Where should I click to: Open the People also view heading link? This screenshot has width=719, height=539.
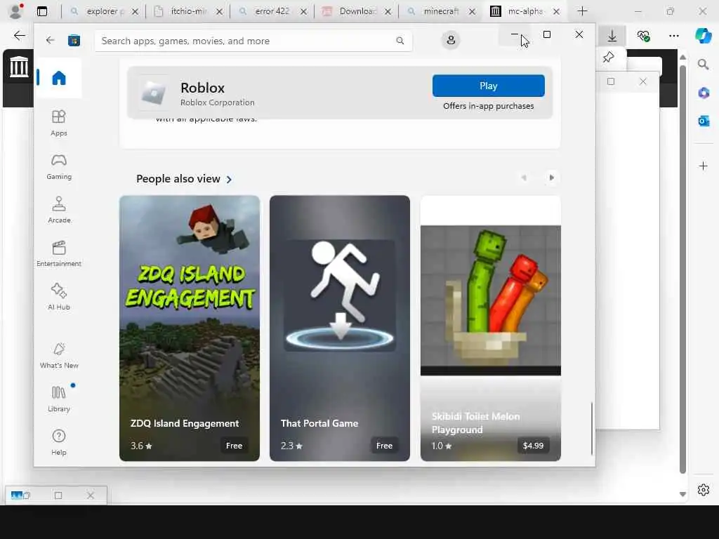pos(178,179)
